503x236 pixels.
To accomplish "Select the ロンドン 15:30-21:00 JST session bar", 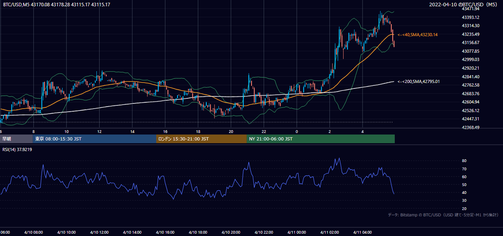I will pos(202,139).
